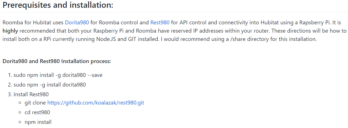Image resolution: width=348 pixels, height=128 pixels.
Task: Click the 'Prerequisites and installation:' heading
Action: click(x=58, y=5)
